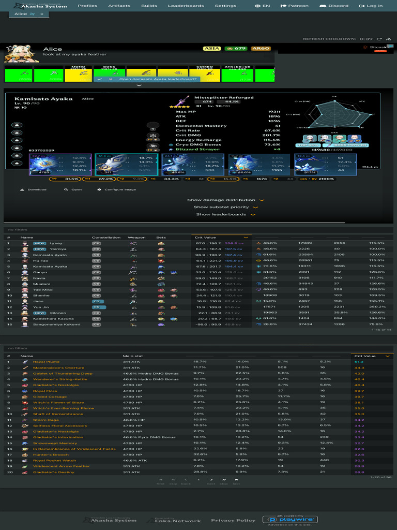This screenshot has width=397, height=530.
Task: Open the Akasha System home logo
Action: tap(40, 5)
